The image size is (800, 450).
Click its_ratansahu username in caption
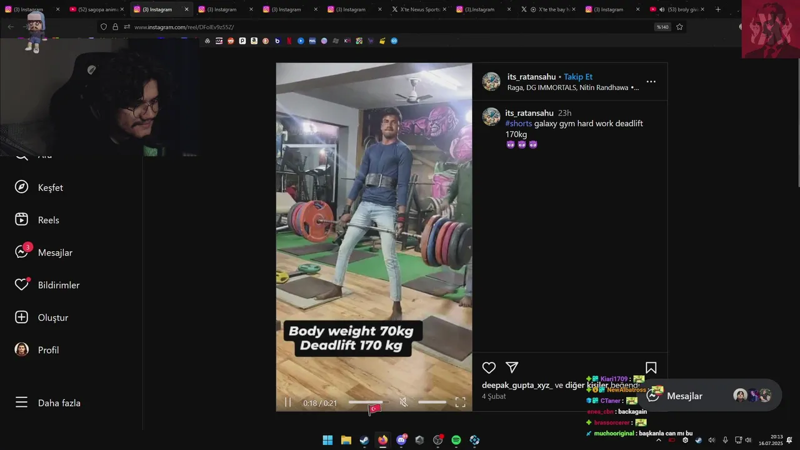point(529,113)
